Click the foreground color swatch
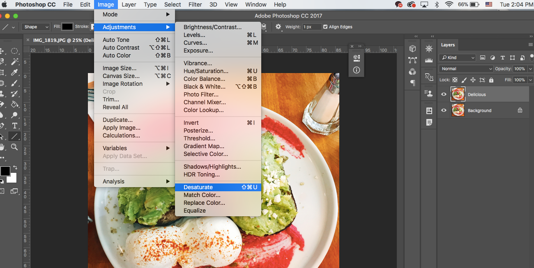 coord(5,171)
